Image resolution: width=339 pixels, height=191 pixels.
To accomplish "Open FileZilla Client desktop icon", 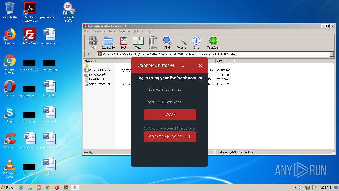I will click(x=29, y=37).
